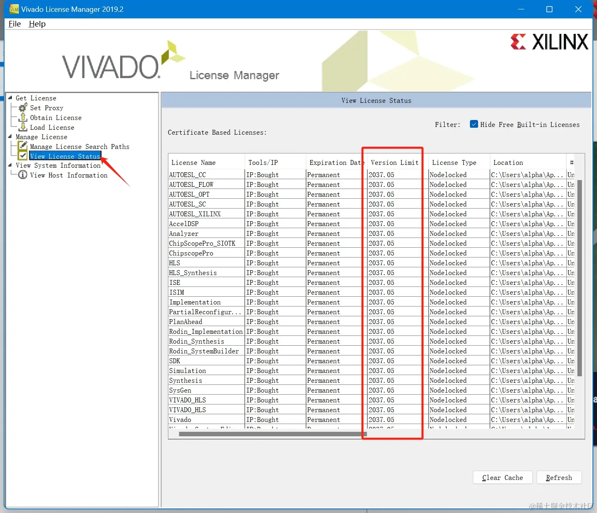Click the Refresh button
597x513 pixels.
coord(559,477)
